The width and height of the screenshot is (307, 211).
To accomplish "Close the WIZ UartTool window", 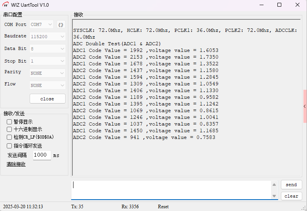I will pos(298,5).
